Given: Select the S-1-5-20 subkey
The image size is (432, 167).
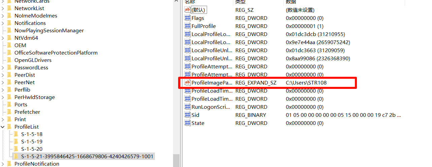Looking at the screenshot, I should click(32, 149).
